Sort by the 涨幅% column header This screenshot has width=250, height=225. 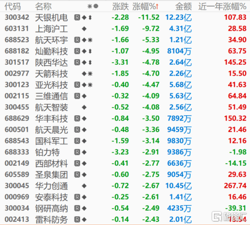point(144,7)
